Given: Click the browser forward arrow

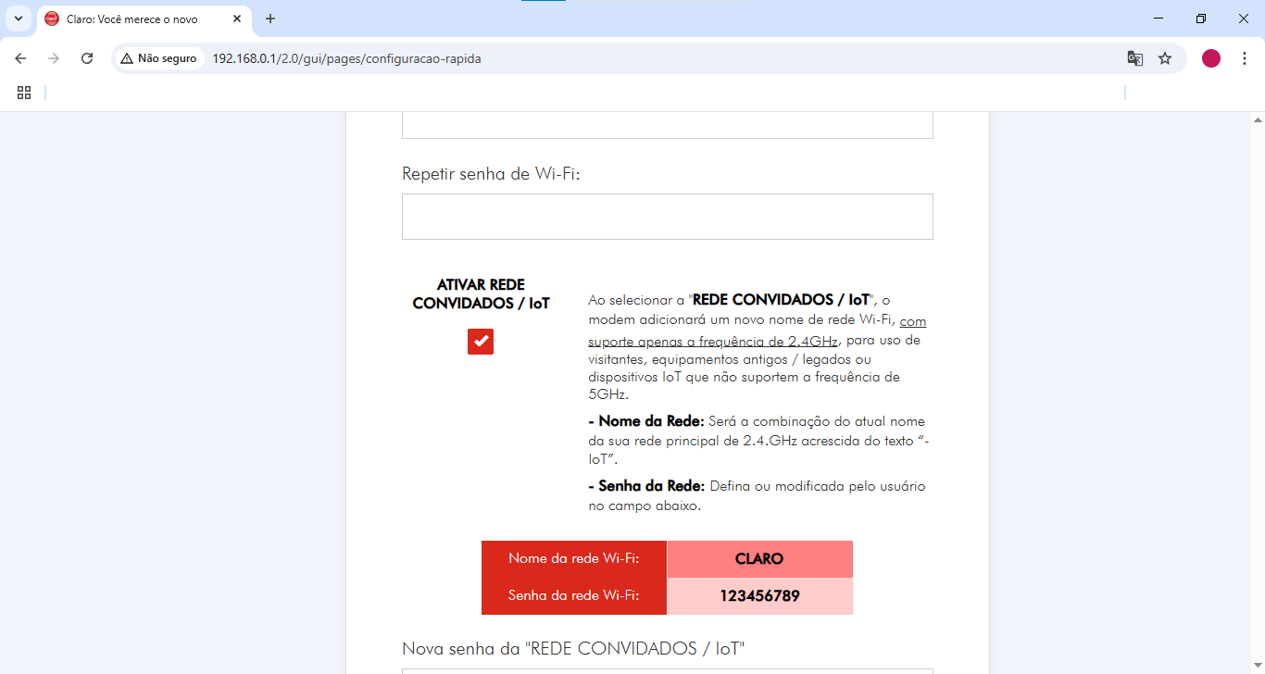Looking at the screenshot, I should [54, 58].
